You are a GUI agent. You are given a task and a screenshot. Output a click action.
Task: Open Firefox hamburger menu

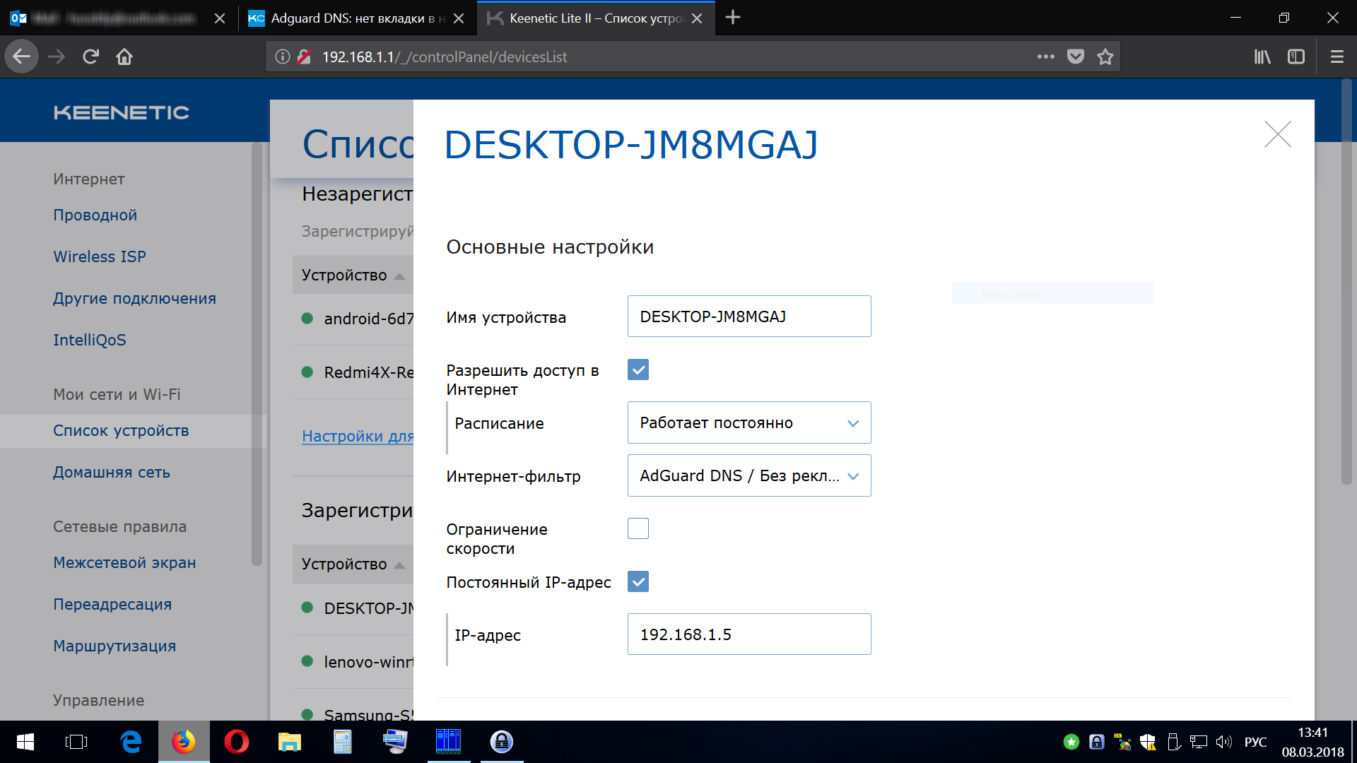pos(1337,57)
